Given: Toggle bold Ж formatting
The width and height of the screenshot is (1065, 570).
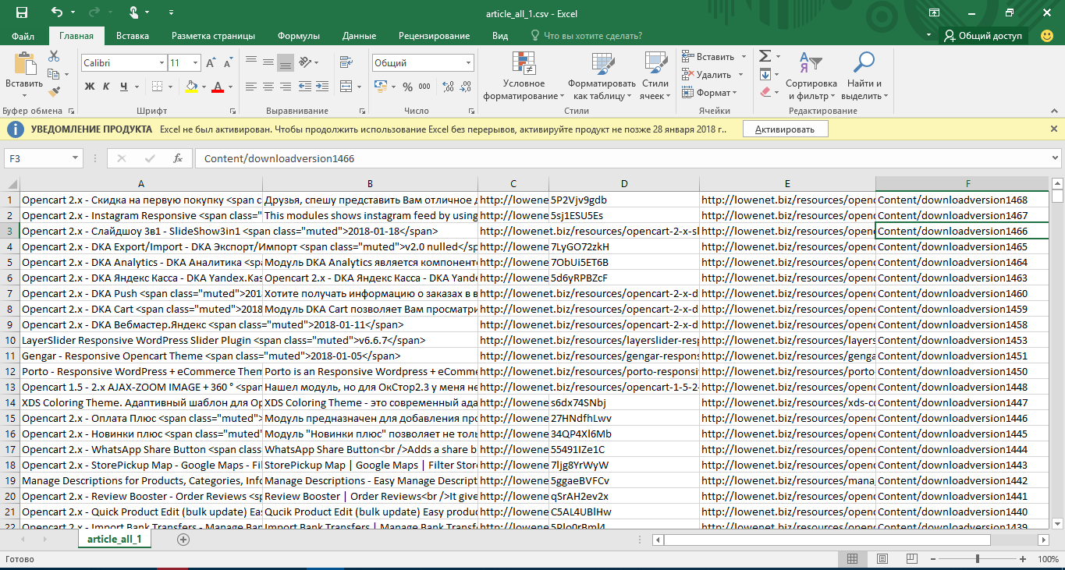Looking at the screenshot, I should coord(90,86).
